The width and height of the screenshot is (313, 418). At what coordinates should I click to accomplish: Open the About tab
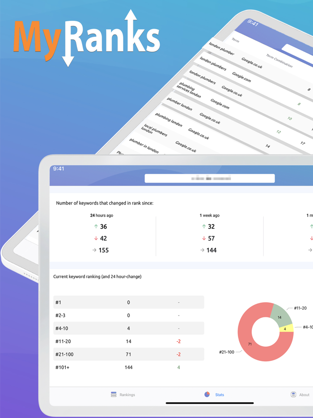coord(300,395)
